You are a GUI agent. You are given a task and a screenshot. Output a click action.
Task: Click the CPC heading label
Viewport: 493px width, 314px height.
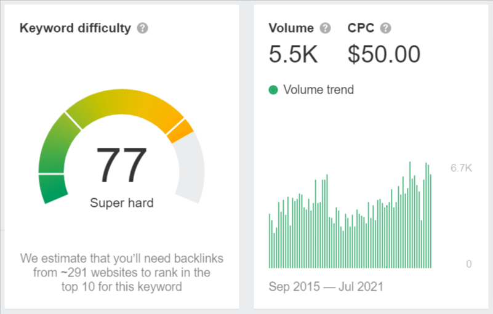coord(361,28)
